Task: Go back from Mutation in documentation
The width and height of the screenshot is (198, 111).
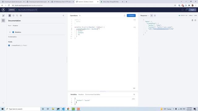Action: coord(10,32)
